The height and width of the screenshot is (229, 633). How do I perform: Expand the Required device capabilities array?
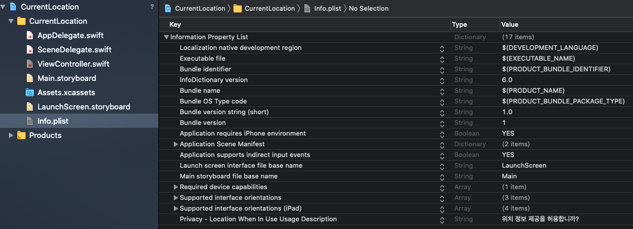coord(176,187)
